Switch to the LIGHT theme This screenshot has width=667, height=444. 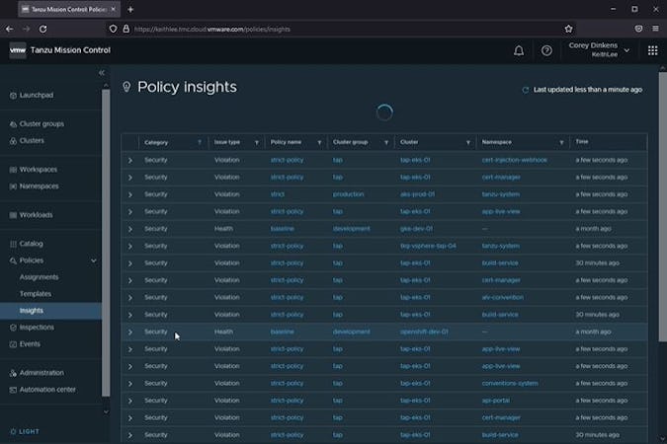click(25, 431)
